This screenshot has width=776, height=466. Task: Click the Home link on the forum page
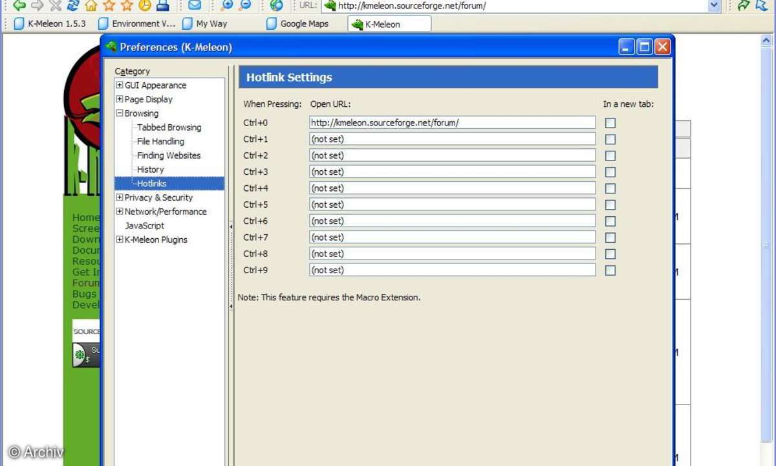pos(86,217)
